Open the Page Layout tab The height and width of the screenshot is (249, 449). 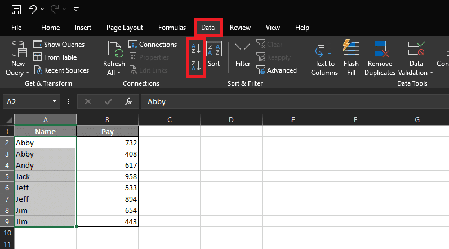pos(125,27)
